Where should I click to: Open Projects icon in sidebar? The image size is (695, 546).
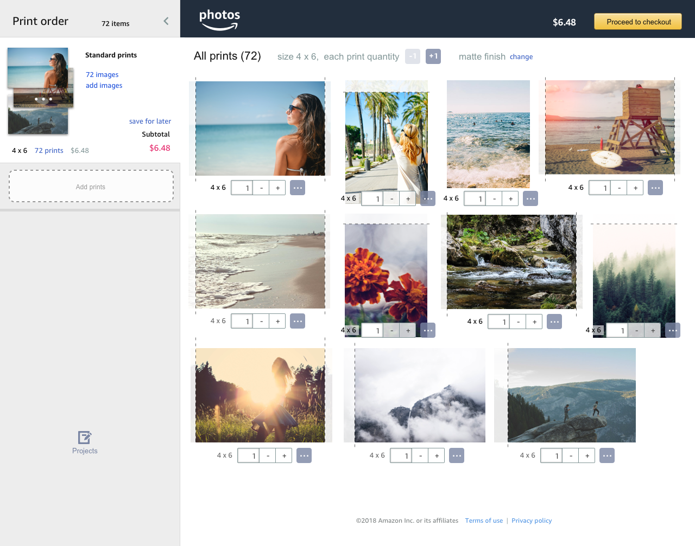(x=85, y=442)
